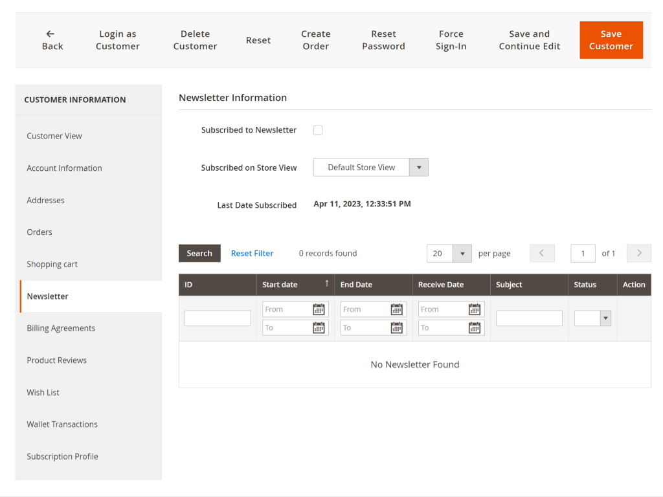Click the Reset button in toolbar
The width and height of the screenshot is (663, 497).
(258, 40)
